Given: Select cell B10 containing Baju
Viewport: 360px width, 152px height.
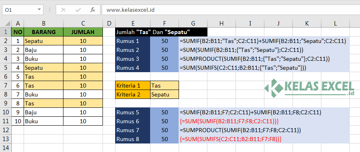Looking at the screenshot, I should 44,112.
